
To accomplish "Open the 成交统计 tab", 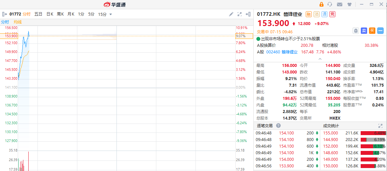I will 331,126.
